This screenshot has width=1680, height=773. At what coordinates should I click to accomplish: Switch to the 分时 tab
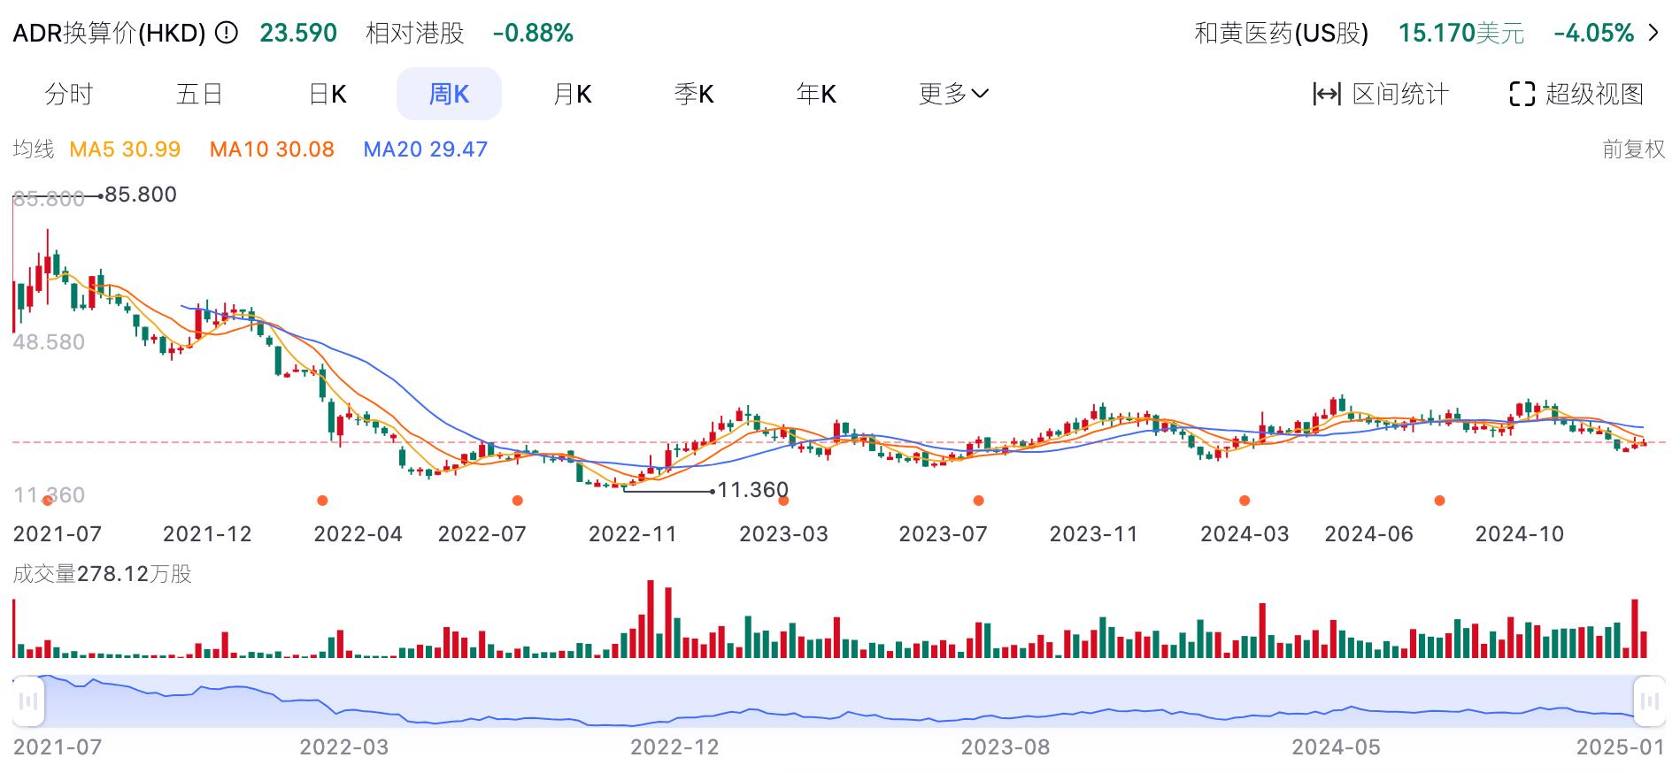[x=69, y=94]
